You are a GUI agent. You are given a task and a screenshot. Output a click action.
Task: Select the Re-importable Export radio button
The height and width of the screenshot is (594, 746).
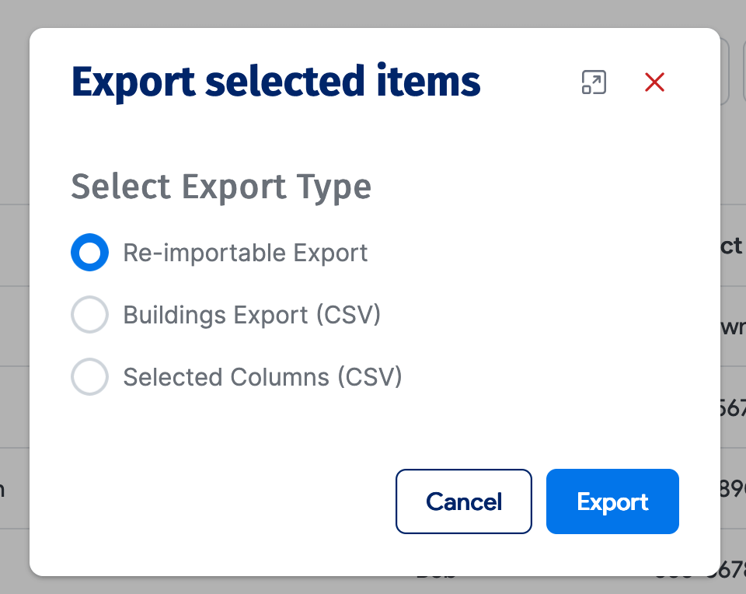pyautogui.click(x=90, y=252)
